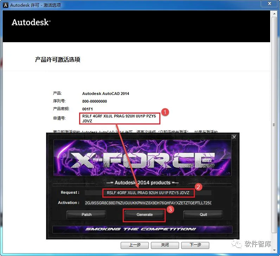
Task: Click the 上一步 (previous step) button
Action: (135, 245)
